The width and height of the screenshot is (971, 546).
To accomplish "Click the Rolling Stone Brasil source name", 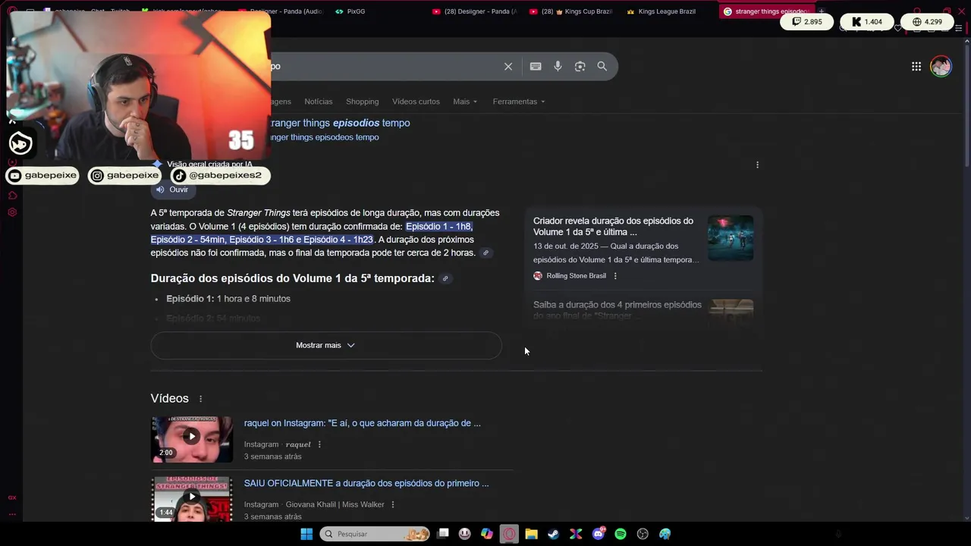I will 576,276.
